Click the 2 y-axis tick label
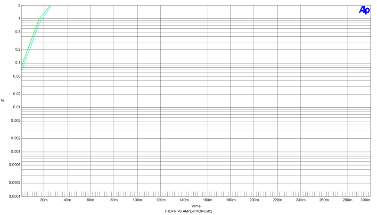The image size is (377, 215). (x=19, y=6)
